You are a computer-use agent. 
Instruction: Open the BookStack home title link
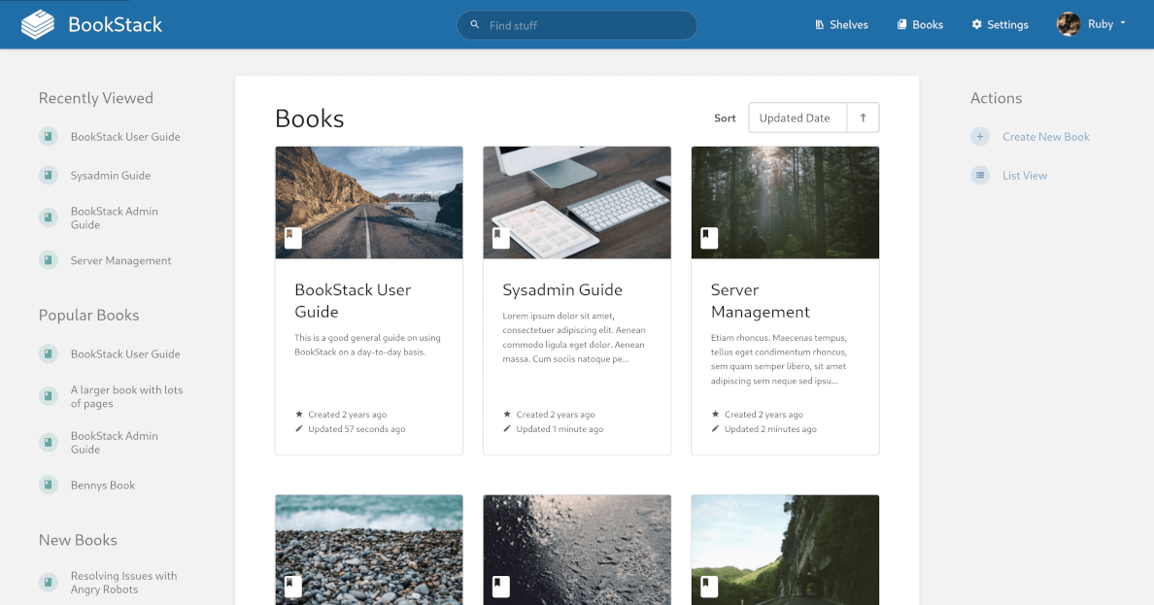point(115,24)
